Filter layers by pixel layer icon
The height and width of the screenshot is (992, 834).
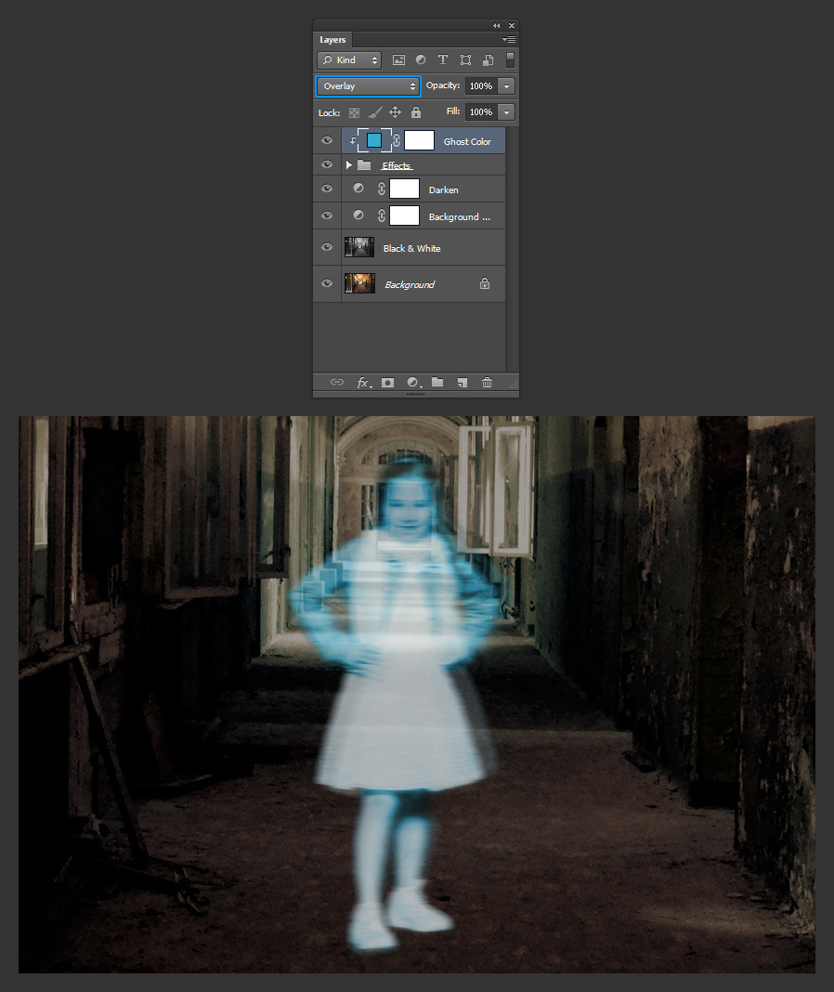point(398,60)
